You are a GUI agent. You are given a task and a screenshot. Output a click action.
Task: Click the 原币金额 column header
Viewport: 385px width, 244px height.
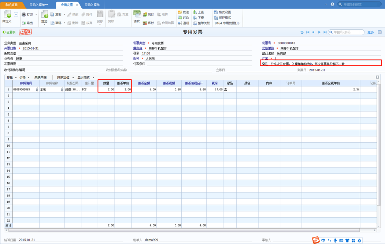[144, 83]
